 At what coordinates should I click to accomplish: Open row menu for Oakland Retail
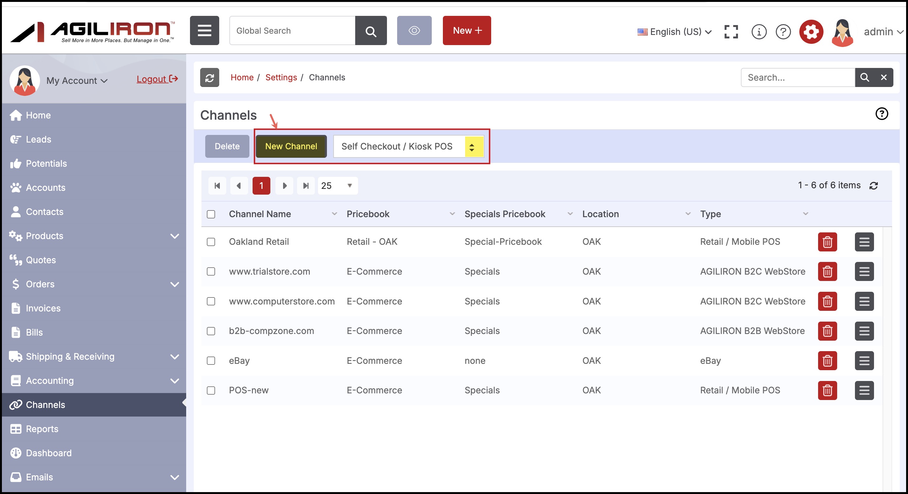tap(864, 242)
